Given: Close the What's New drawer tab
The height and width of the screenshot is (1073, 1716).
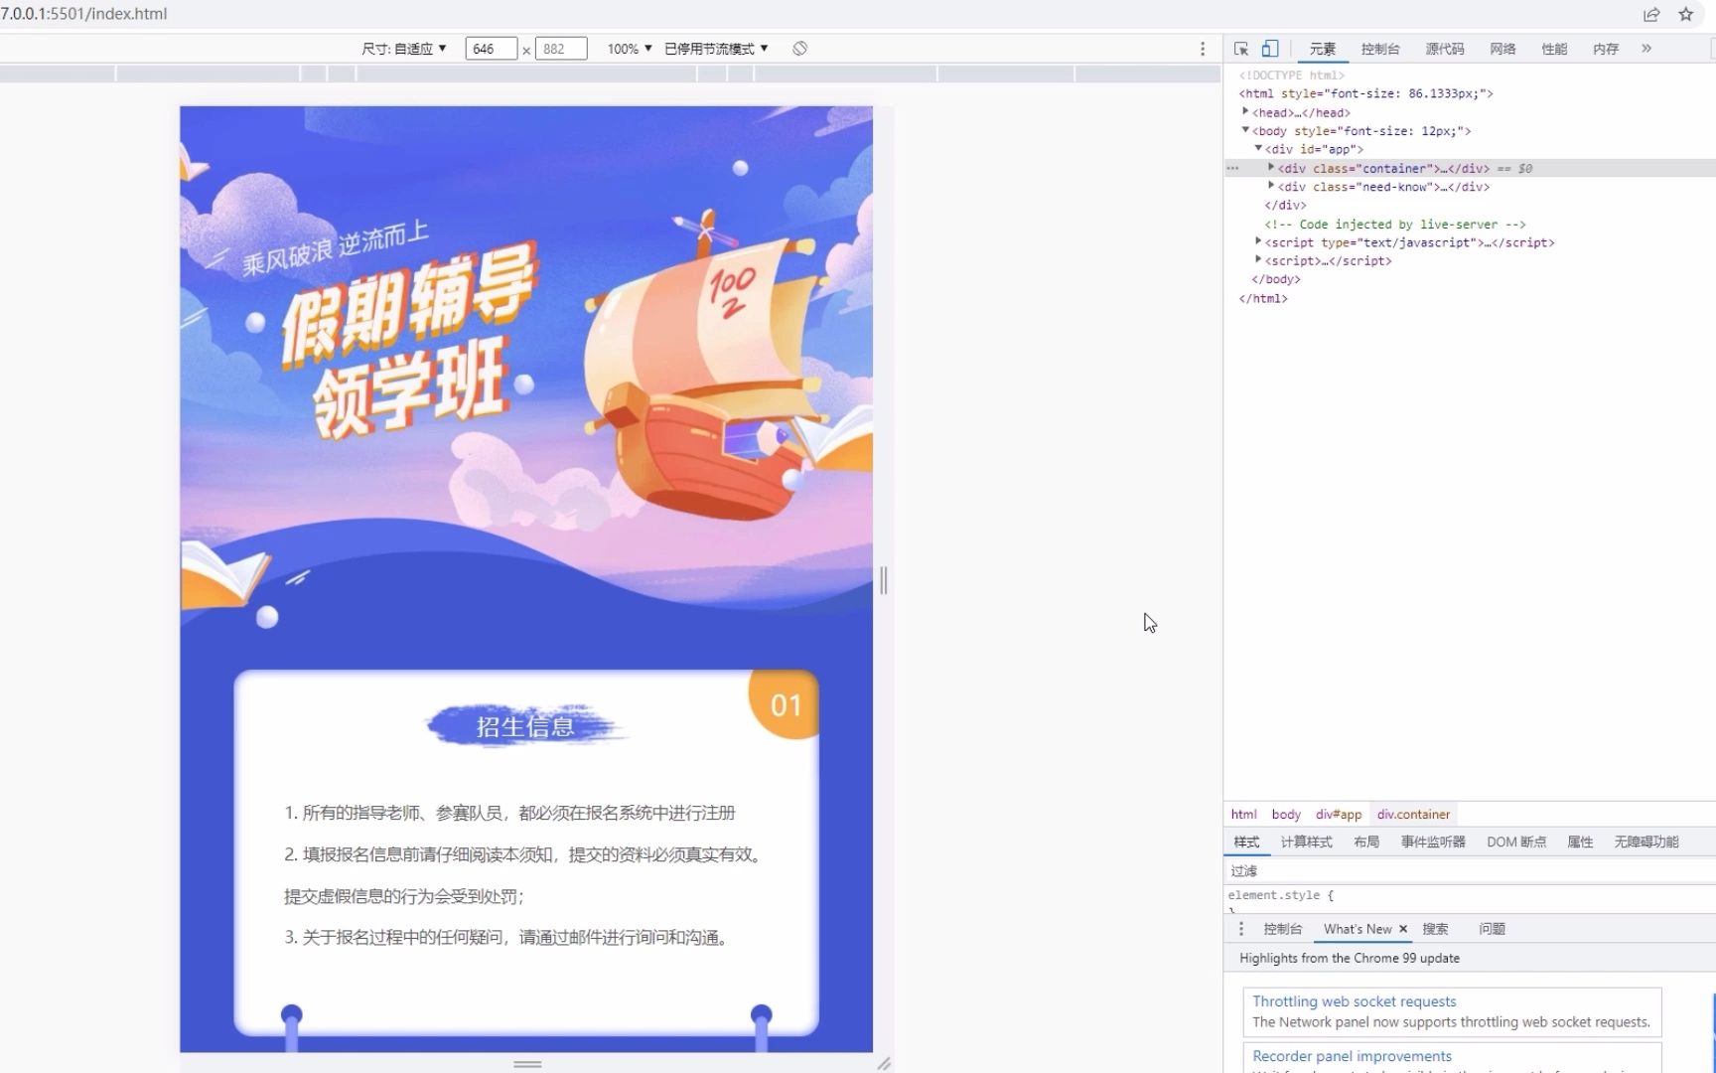Looking at the screenshot, I should click(1403, 929).
